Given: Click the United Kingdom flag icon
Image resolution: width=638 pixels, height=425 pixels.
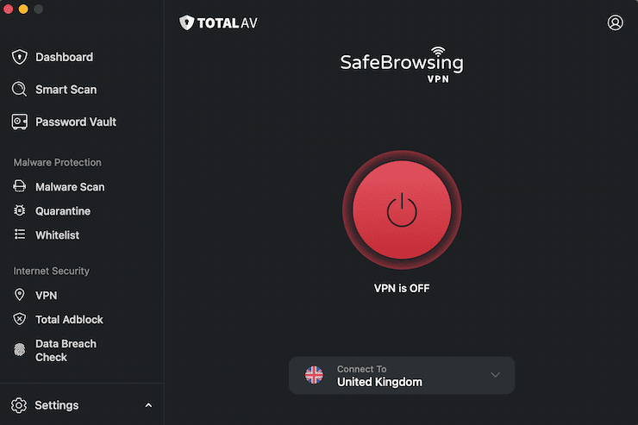Looking at the screenshot, I should pyautogui.click(x=315, y=375).
